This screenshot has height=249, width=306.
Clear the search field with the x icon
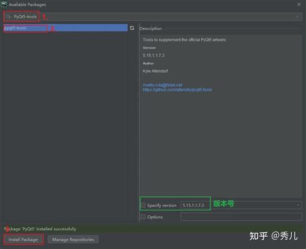tap(298, 17)
